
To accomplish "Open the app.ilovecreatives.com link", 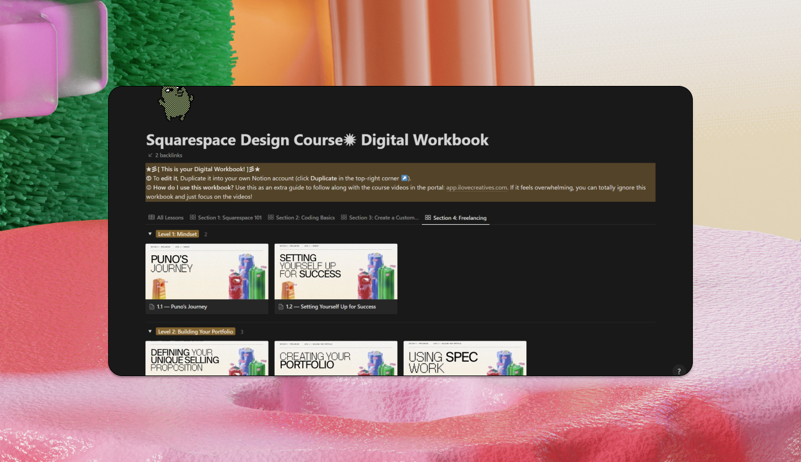I will pyautogui.click(x=477, y=187).
